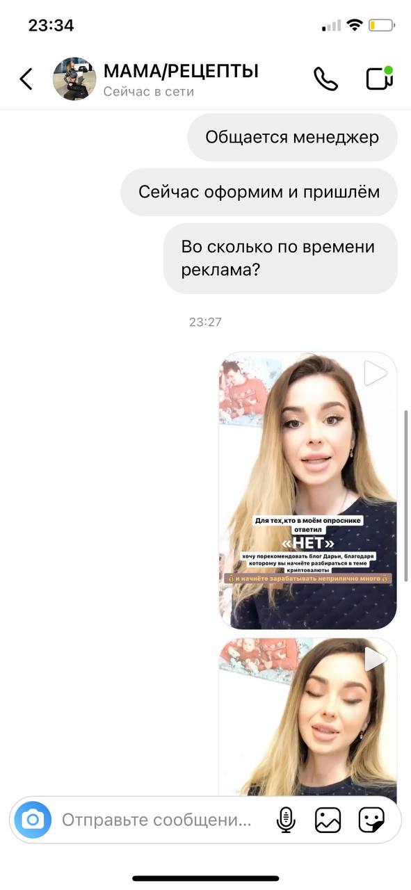Open the second video thumbnail at the bottom
This screenshot has height=890, width=411.
tap(308, 717)
